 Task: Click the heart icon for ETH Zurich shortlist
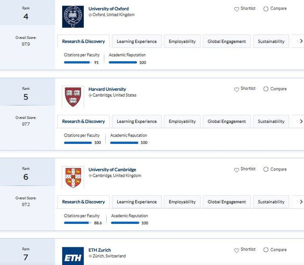point(237,250)
